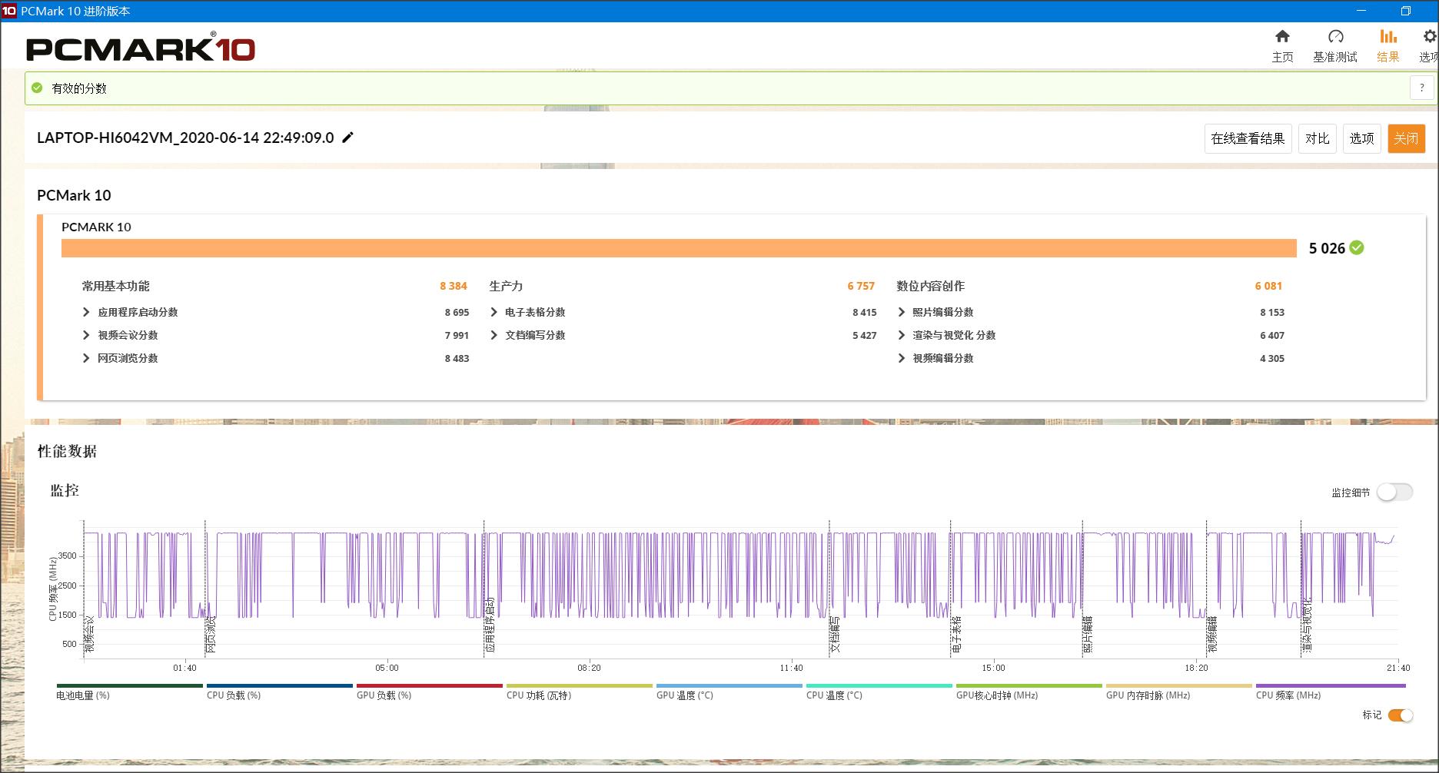Expand the 电子表格分数 row

494,312
